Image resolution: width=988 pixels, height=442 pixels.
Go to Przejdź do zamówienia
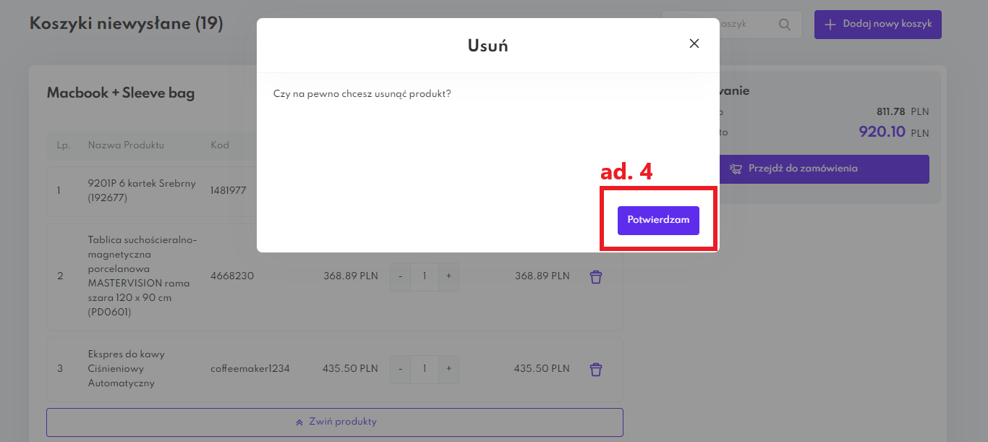coord(823,169)
